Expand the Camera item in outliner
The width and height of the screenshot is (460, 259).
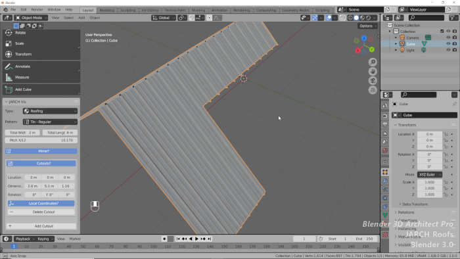point(396,37)
